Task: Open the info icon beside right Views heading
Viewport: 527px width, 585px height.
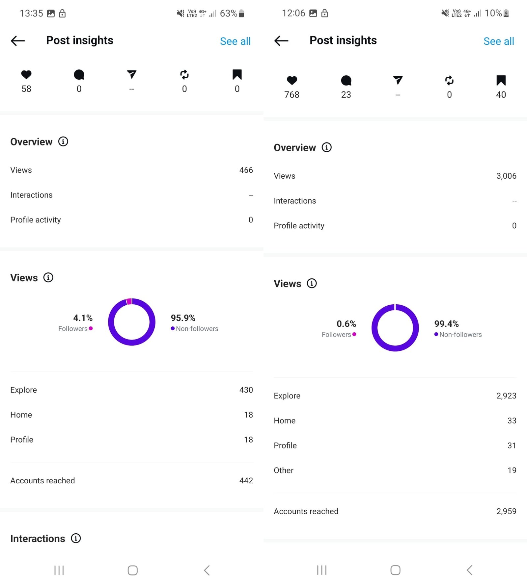Action: click(x=312, y=283)
